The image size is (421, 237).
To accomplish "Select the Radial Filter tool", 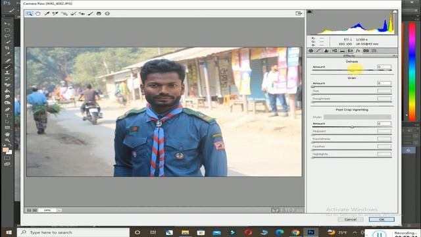I will [x=107, y=13].
